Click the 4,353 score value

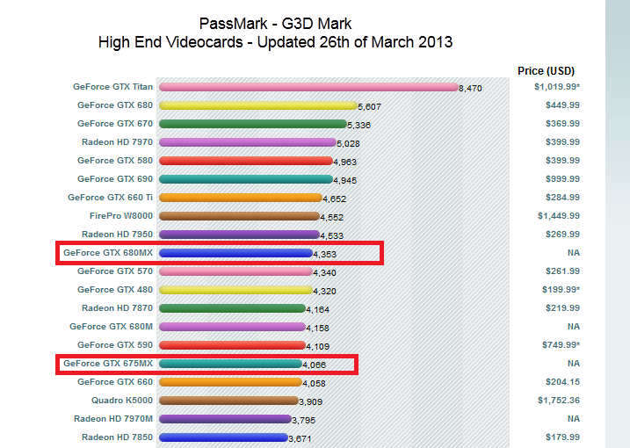coord(324,255)
